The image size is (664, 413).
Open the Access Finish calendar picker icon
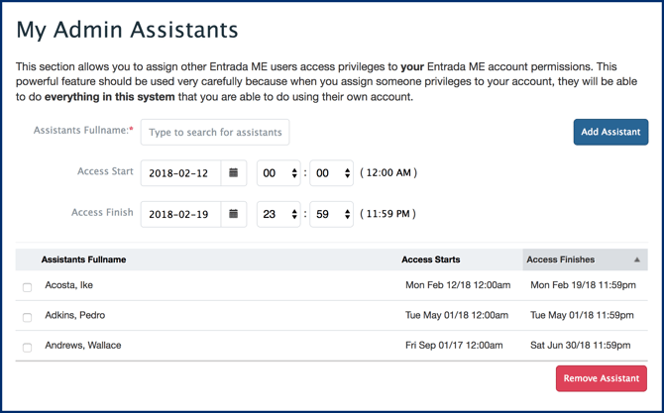234,214
